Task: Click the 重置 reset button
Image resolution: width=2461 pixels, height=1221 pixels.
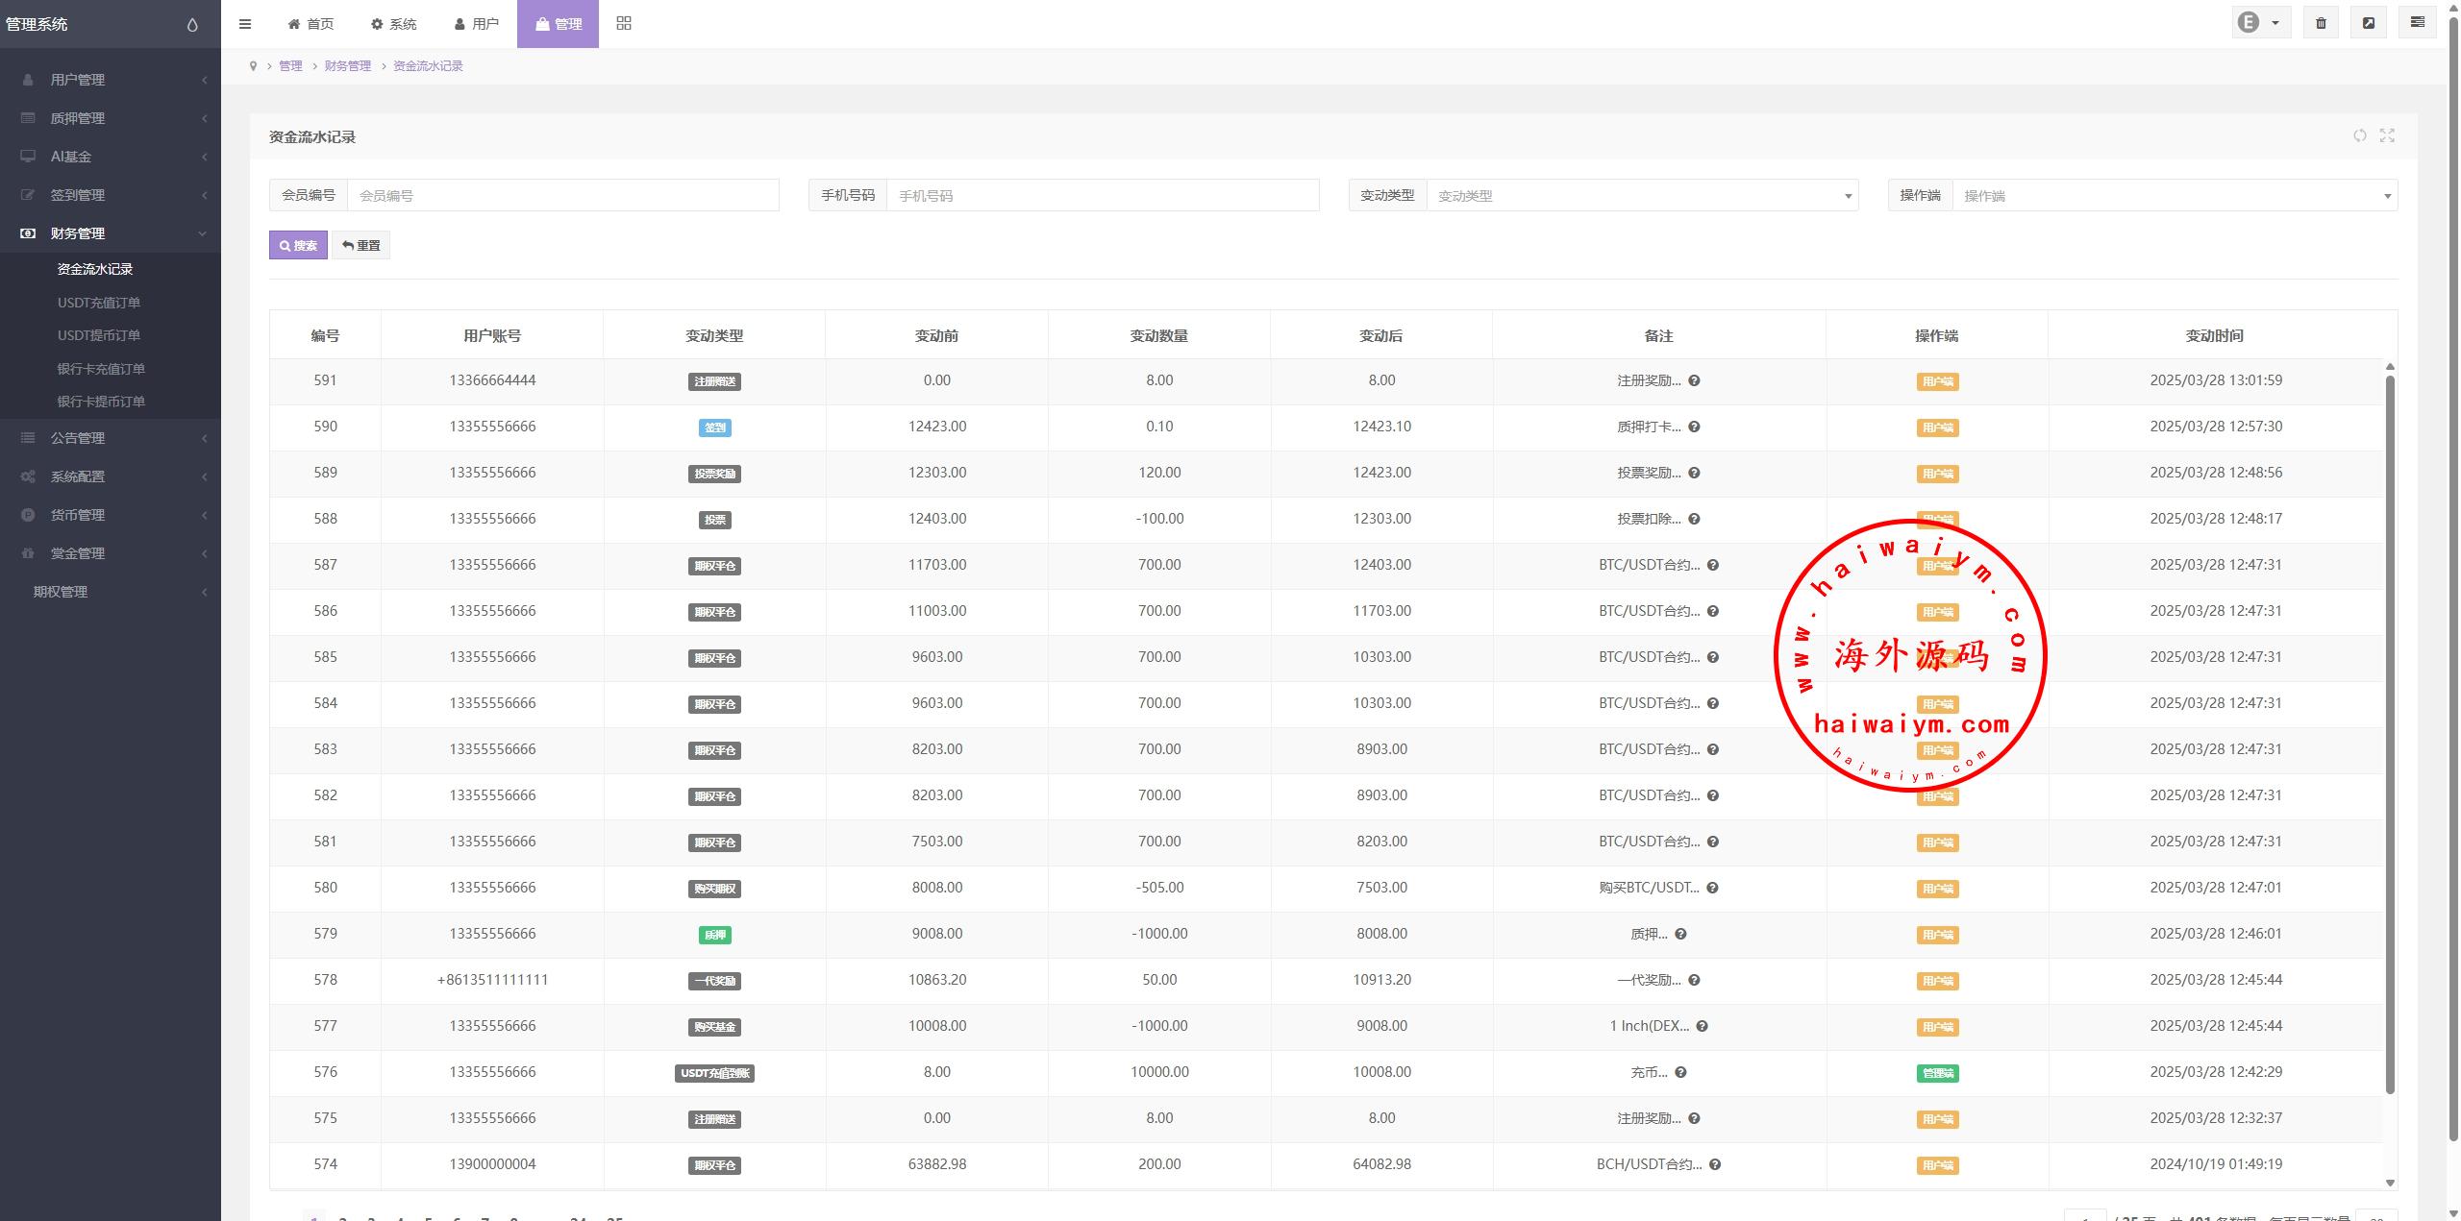Action: 360,246
